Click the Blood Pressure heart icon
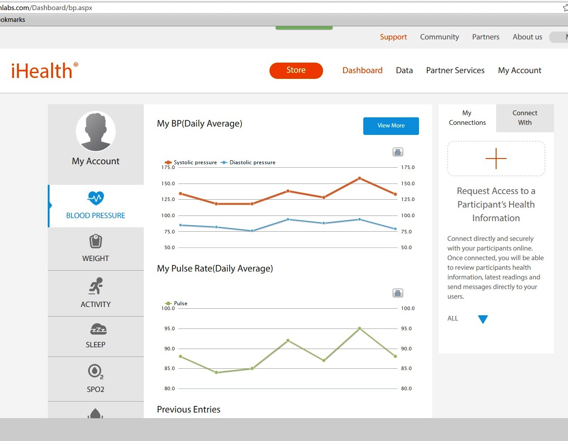This screenshot has width=568, height=441. (x=96, y=198)
